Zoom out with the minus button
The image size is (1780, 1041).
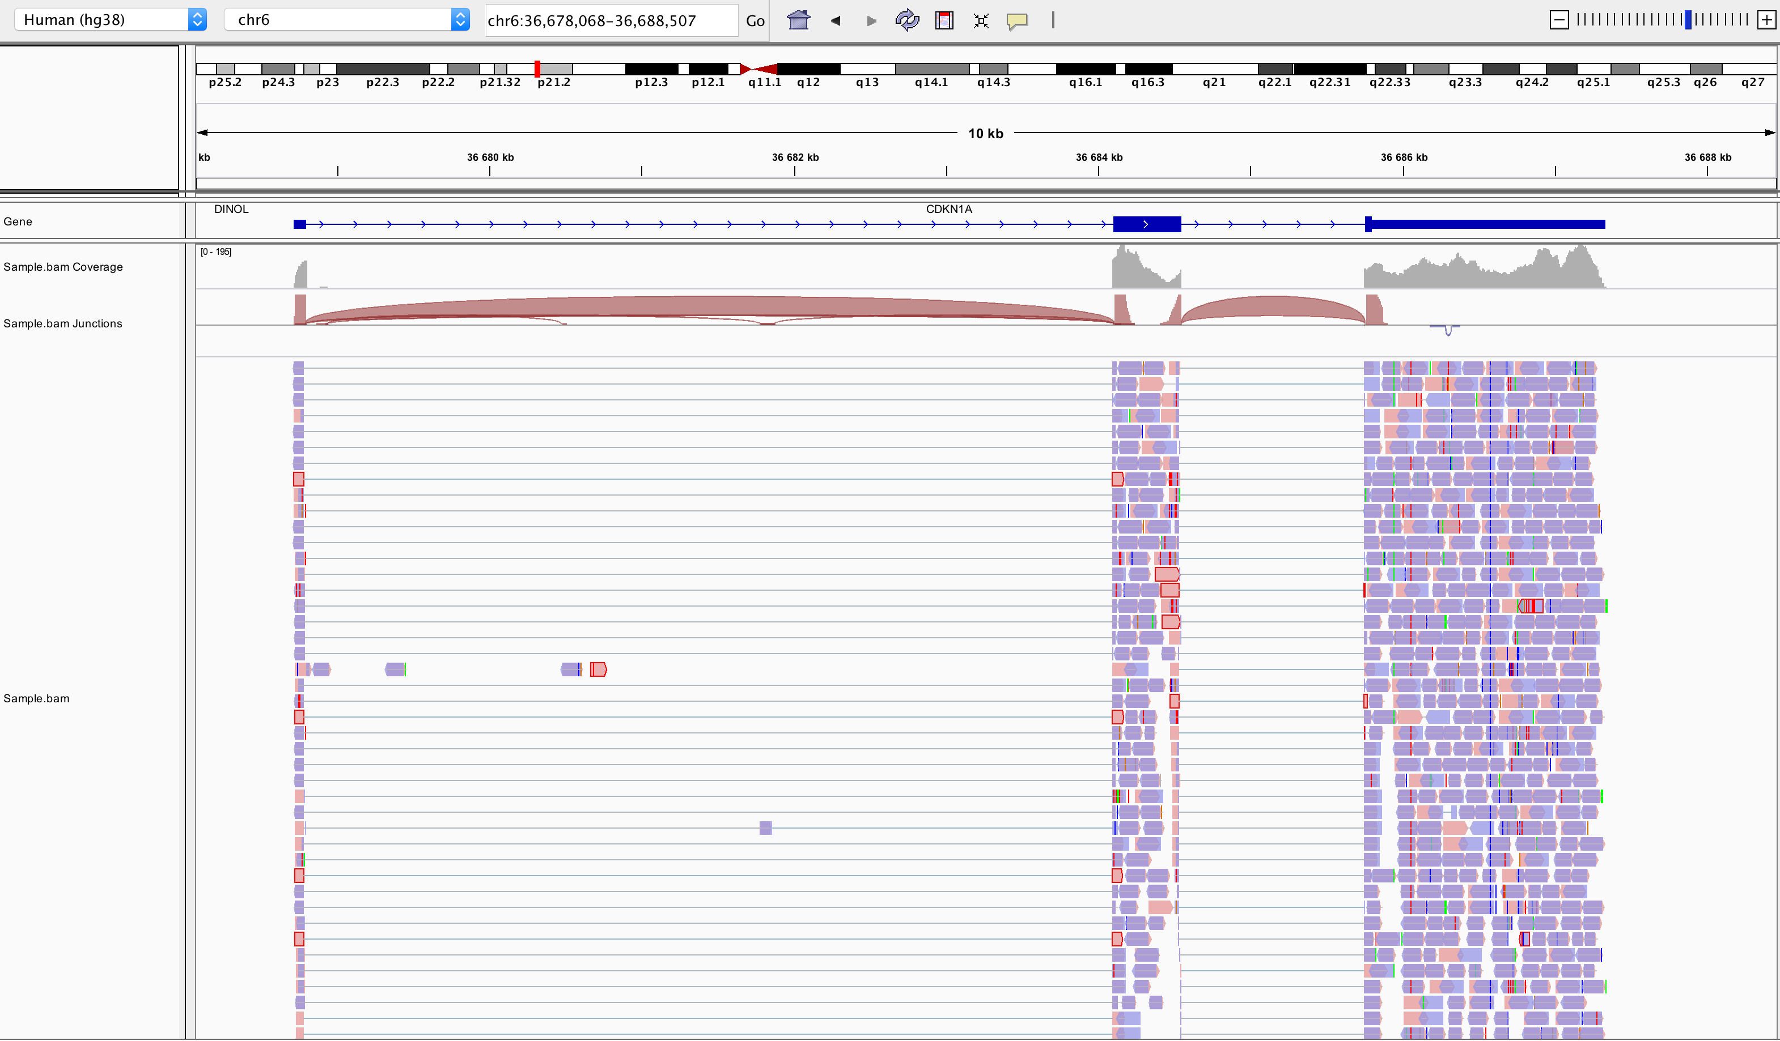tap(1558, 20)
